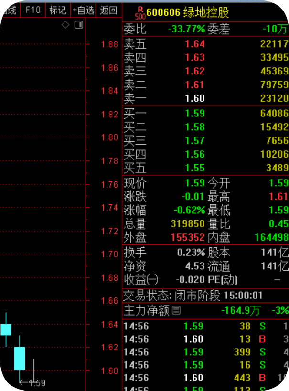Select stock title 600606 绿地控股
The image size is (289, 391).
(x=187, y=12)
